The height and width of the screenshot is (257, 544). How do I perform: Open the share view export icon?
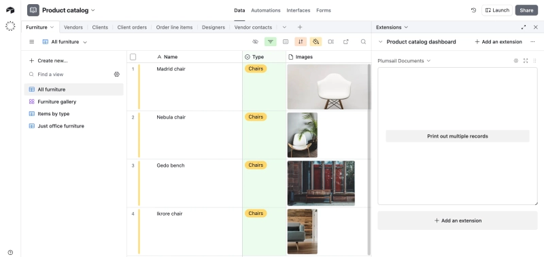click(346, 42)
